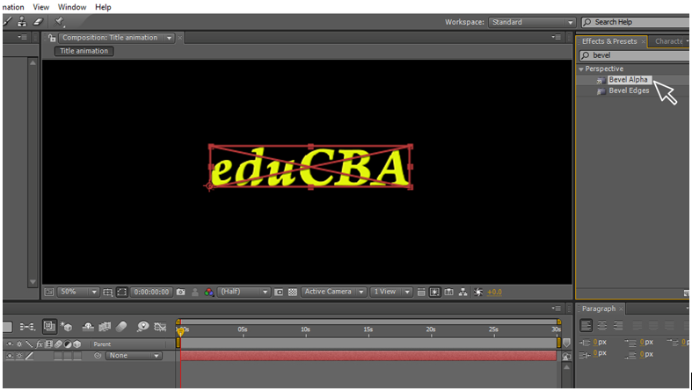Open the grid and guide options icon
The image size is (692, 391).
coord(107,292)
